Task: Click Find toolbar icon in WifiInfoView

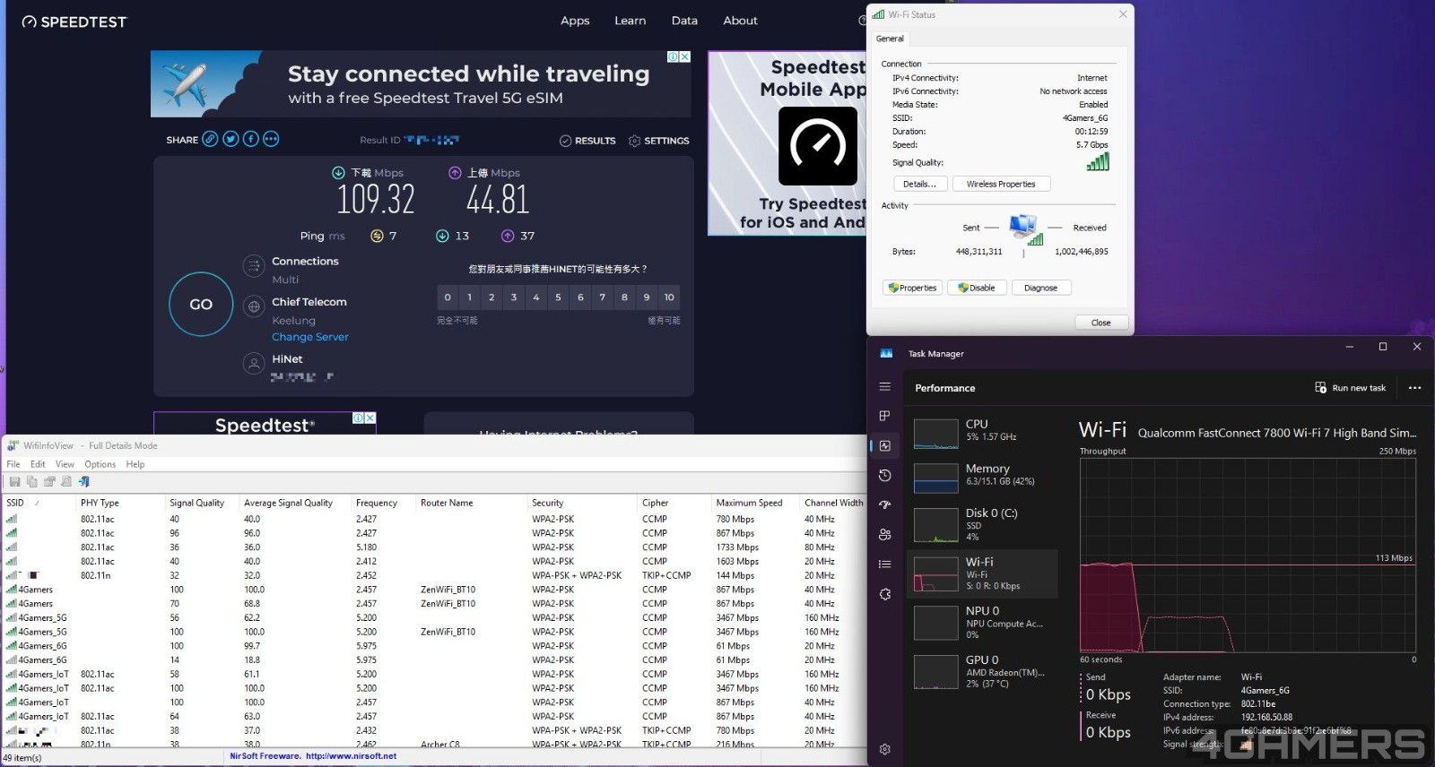Action: pyautogui.click(x=66, y=482)
